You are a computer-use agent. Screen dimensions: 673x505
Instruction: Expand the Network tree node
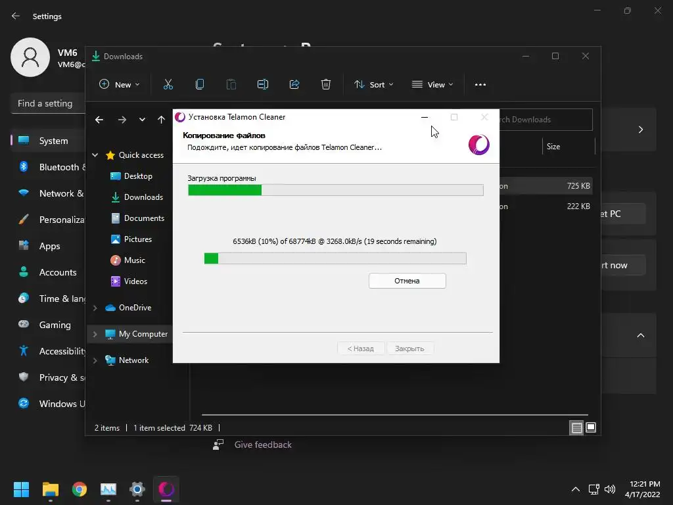95,360
